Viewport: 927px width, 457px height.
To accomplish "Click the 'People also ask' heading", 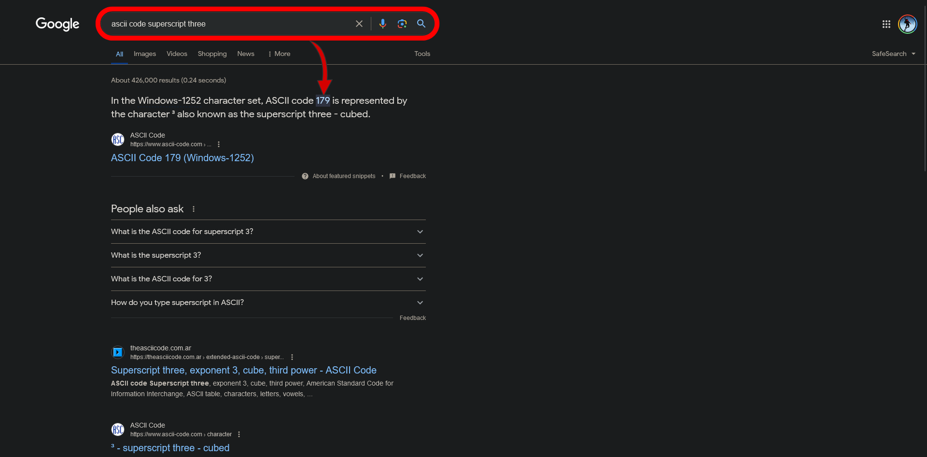I will [147, 209].
